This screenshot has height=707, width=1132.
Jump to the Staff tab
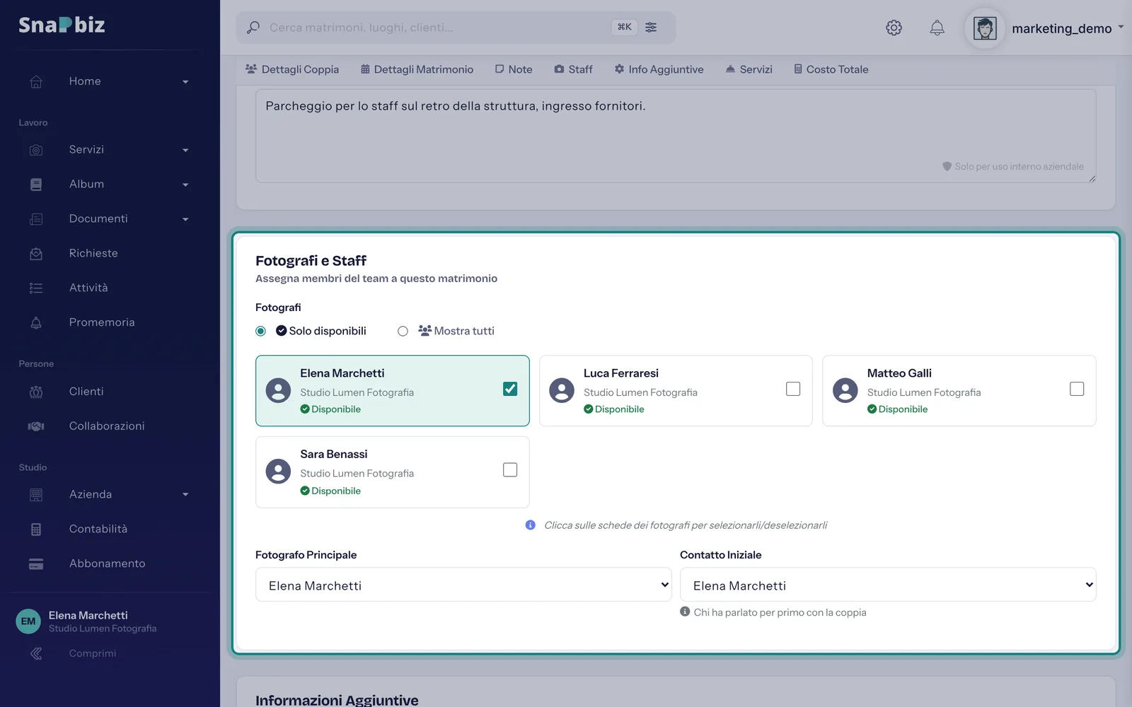(x=573, y=69)
